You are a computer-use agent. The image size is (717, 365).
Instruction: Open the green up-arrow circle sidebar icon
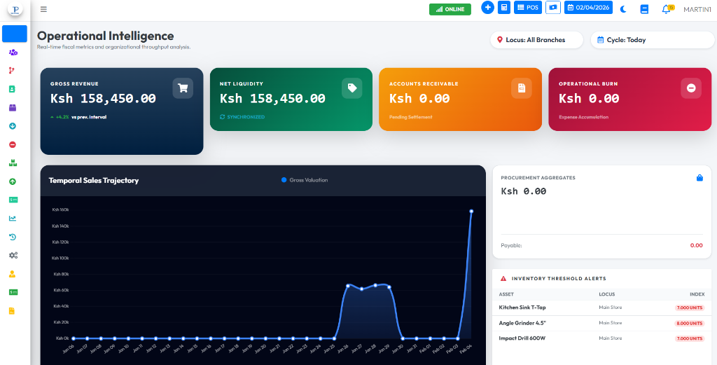(13, 181)
